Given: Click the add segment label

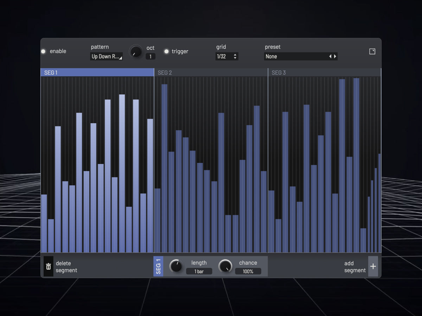Looking at the screenshot, I should point(355,267).
